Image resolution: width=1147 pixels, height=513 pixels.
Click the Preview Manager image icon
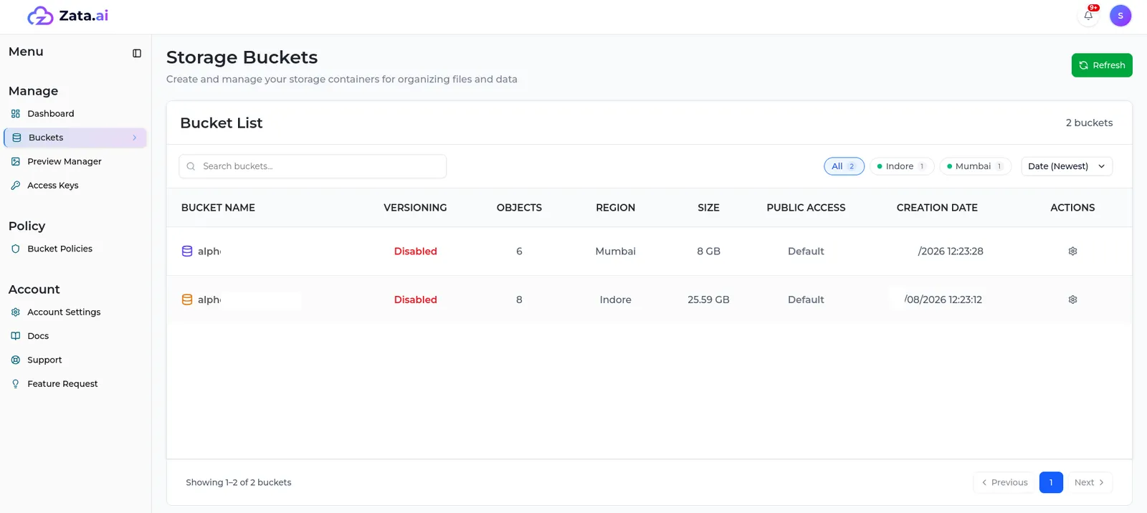[16, 162]
